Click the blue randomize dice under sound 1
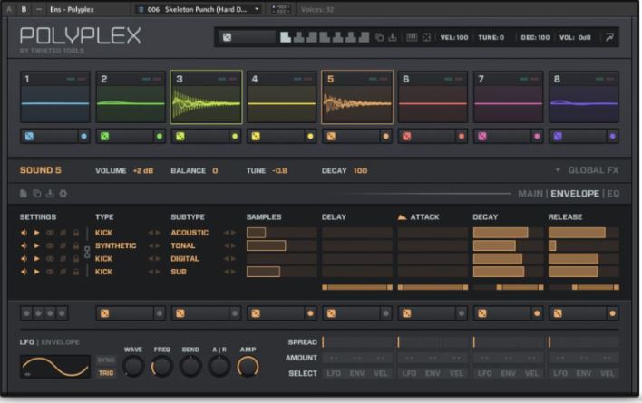642x403 pixels. [x=29, y=137]
